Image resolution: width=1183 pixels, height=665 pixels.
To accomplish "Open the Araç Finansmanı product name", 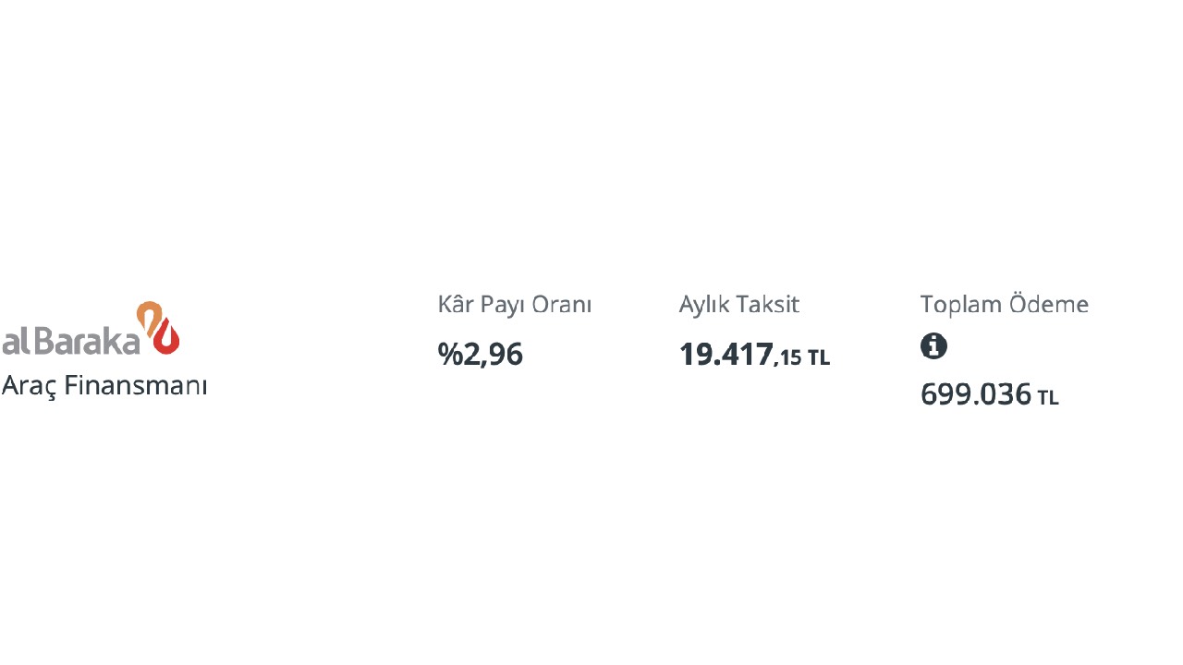I will click(104, 385).
